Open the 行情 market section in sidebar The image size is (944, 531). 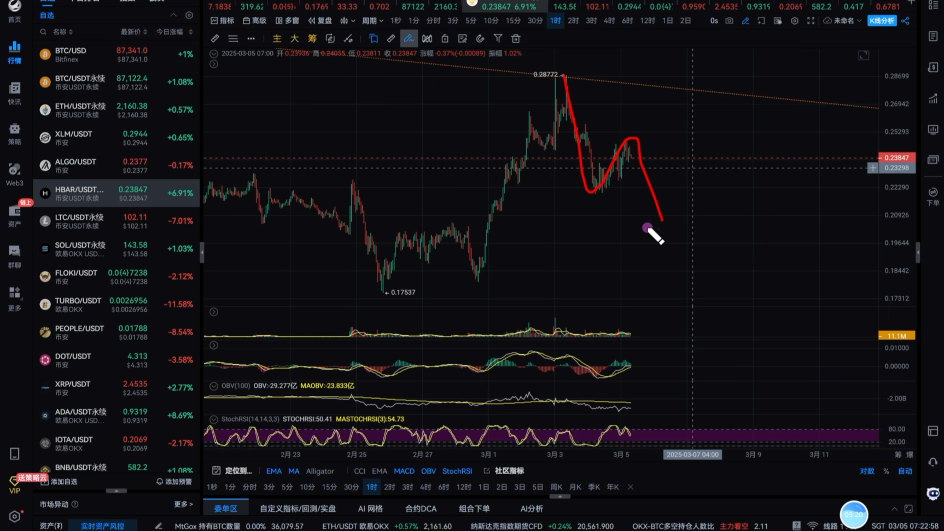click(x=14, y=52)
